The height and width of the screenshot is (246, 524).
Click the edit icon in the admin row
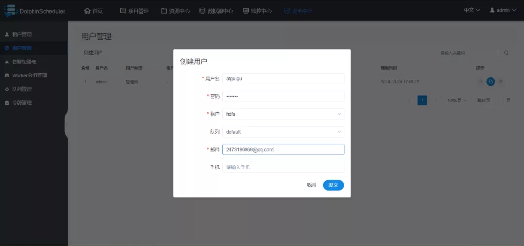tap(491, 82)
